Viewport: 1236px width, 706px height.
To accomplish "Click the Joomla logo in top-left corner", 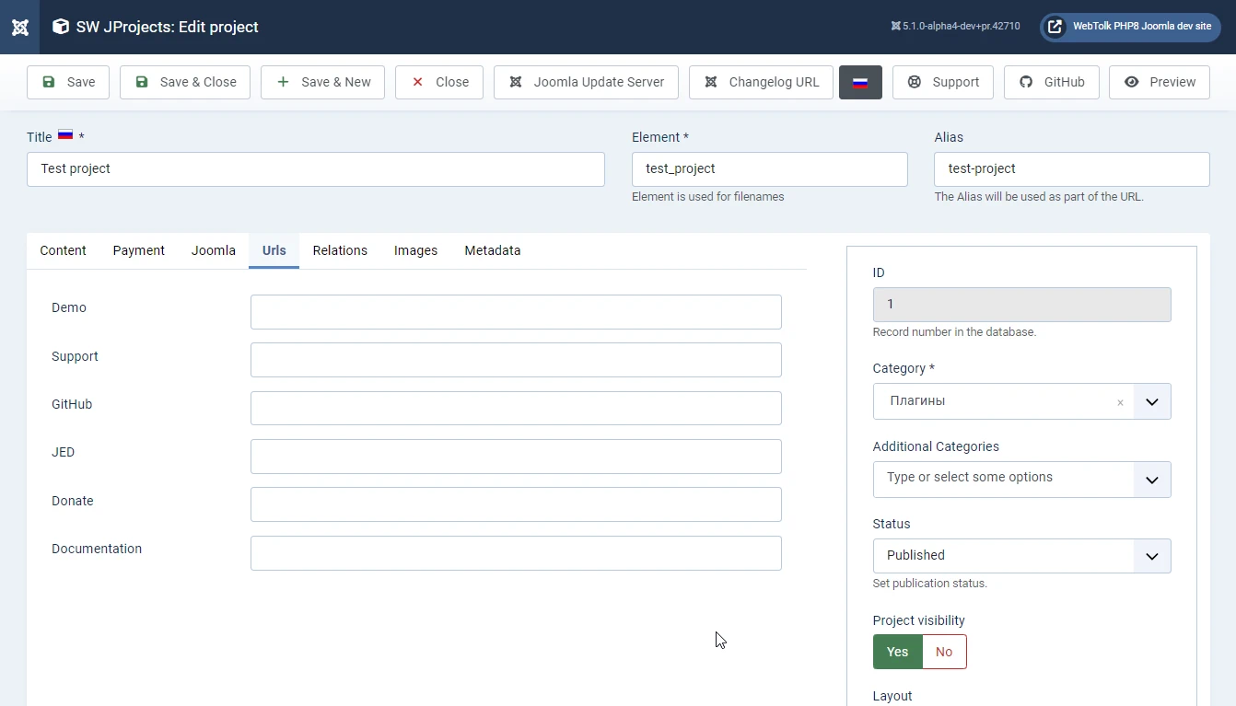I will point(19,27).
